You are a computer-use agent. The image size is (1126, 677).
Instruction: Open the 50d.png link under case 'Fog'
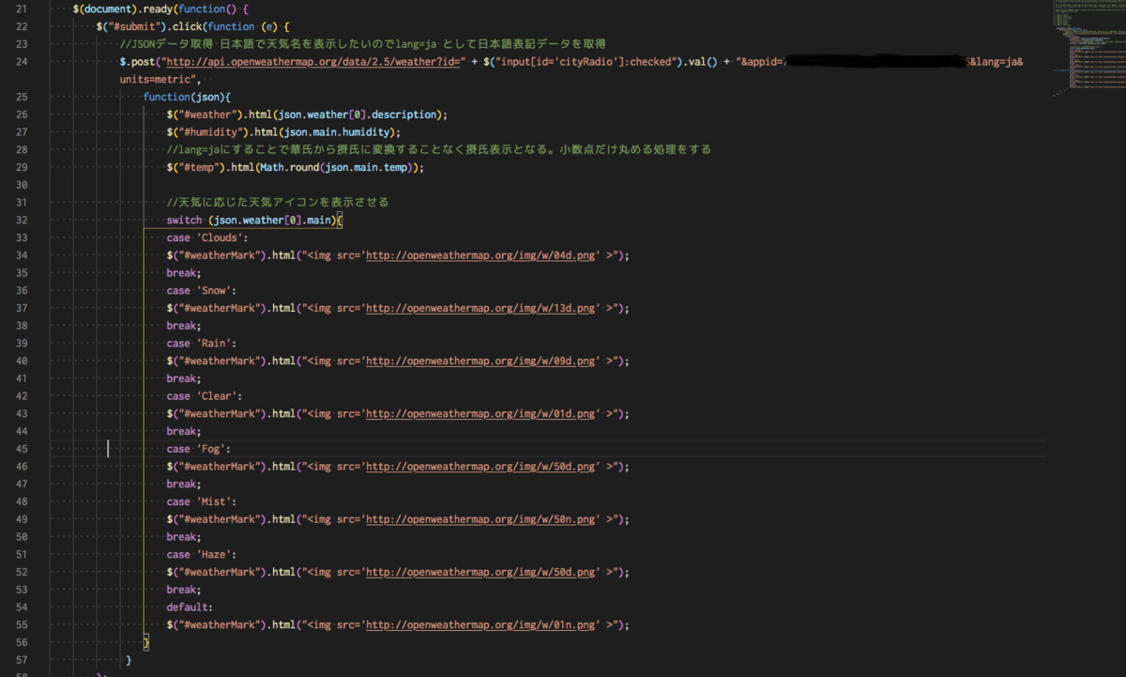coord(481,467)
